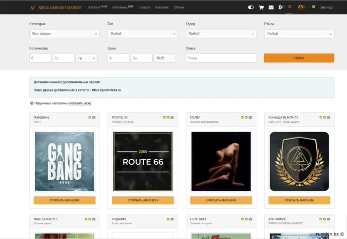Open messages via the envelope icon
Image resolution: width=347 pixels, height=239 pixels.
pyautogui.click(x=271, y=7)
